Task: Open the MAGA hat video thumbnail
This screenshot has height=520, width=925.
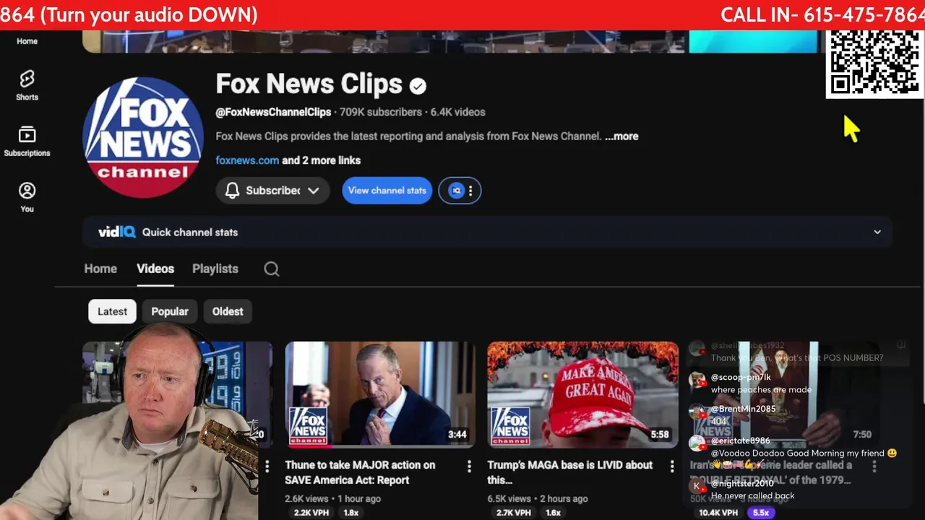Action: point(582,395)
